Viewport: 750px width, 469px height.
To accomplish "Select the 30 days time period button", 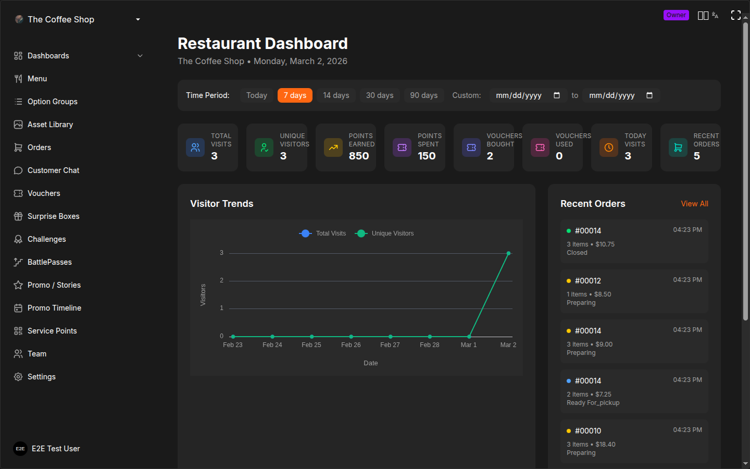I will [379, 95].
